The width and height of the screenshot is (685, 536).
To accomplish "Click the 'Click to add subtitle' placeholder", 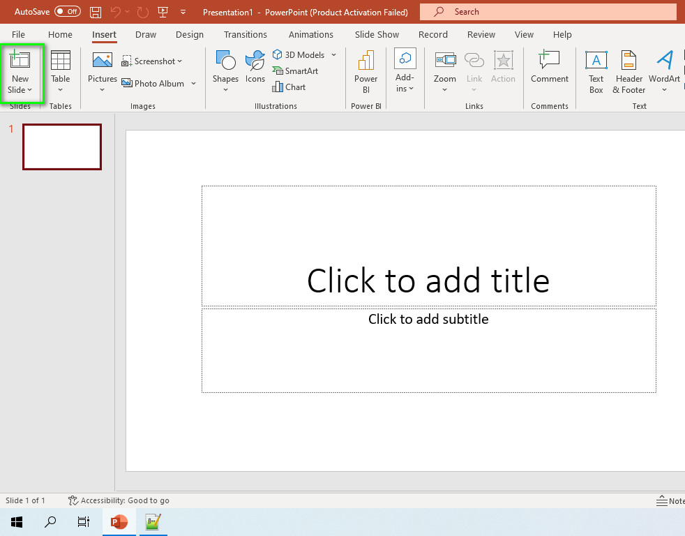I will tap(428, 350).
